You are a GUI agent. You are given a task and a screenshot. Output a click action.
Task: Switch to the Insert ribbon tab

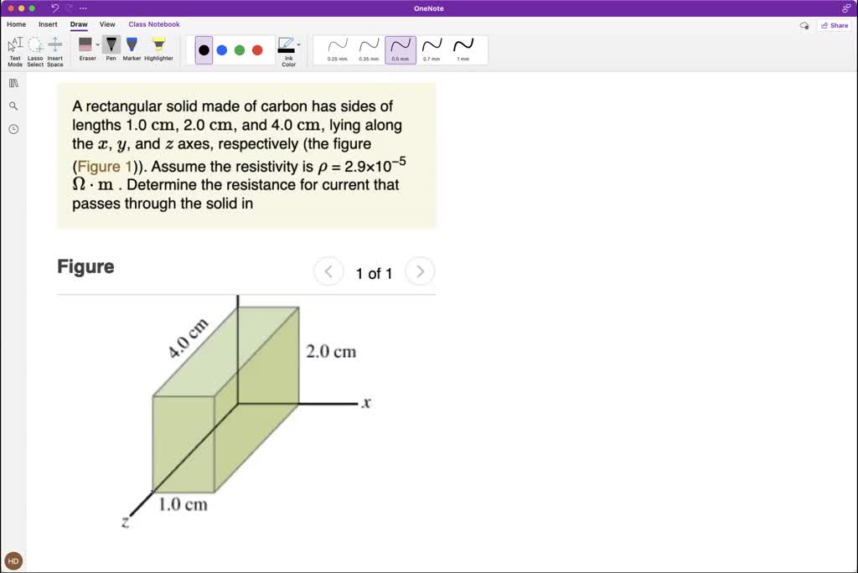point(48,24)
